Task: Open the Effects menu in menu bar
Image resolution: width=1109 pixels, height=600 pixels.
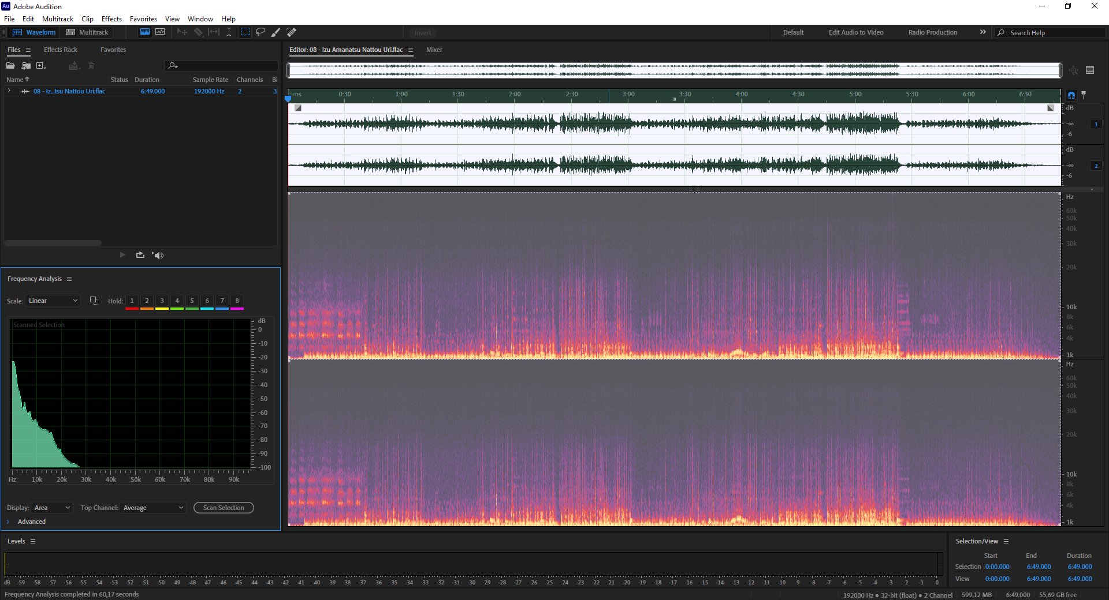Action: click(x=111, y=18)
